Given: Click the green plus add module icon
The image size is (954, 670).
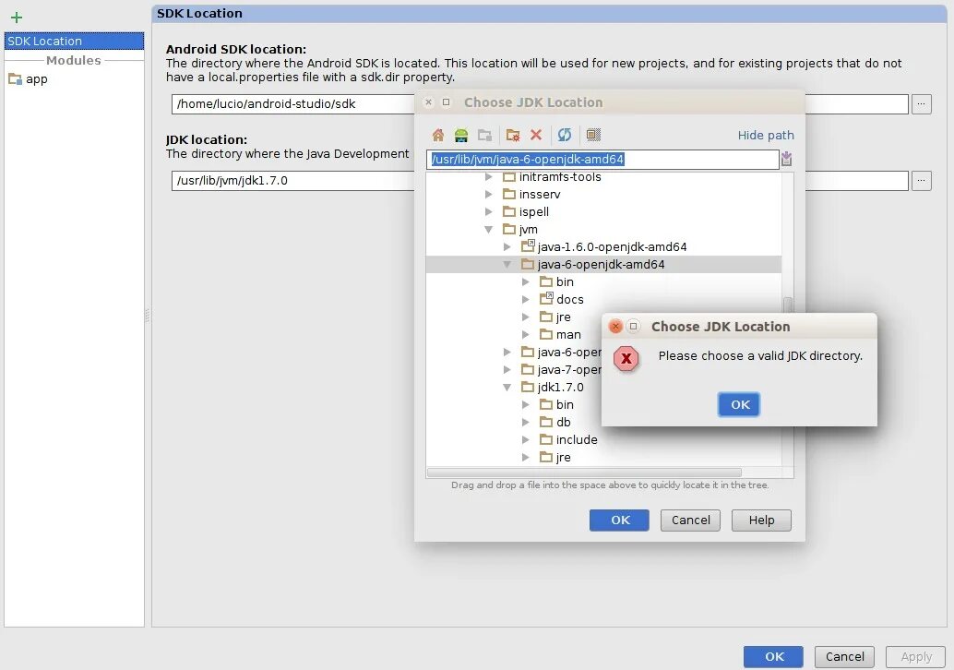Looking at the screenshot, I should click(17, 17).
